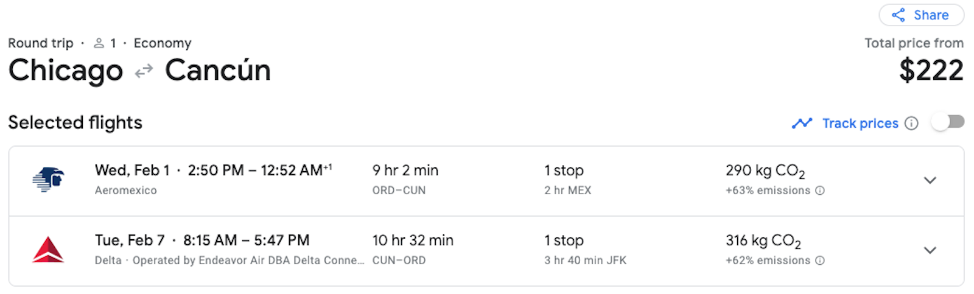Expand the Delta flight details chevron

pos(930,250)
